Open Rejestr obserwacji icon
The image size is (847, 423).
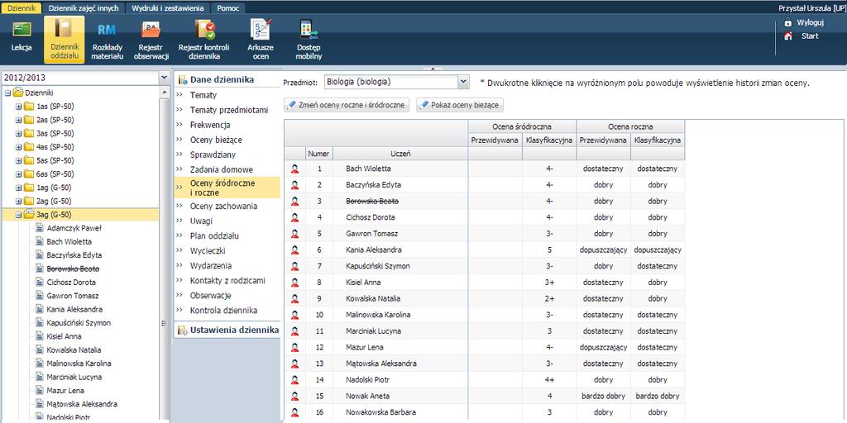(x=151, y=29)
